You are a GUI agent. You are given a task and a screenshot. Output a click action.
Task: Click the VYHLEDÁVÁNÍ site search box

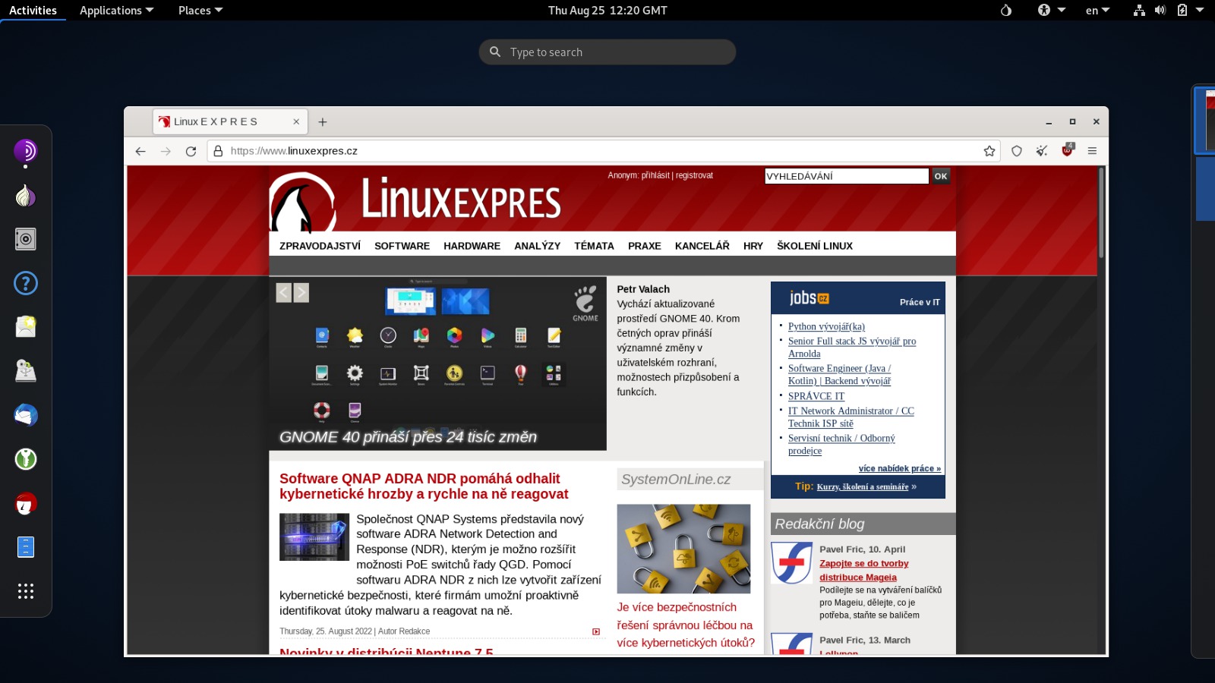(x=847, y=176)
